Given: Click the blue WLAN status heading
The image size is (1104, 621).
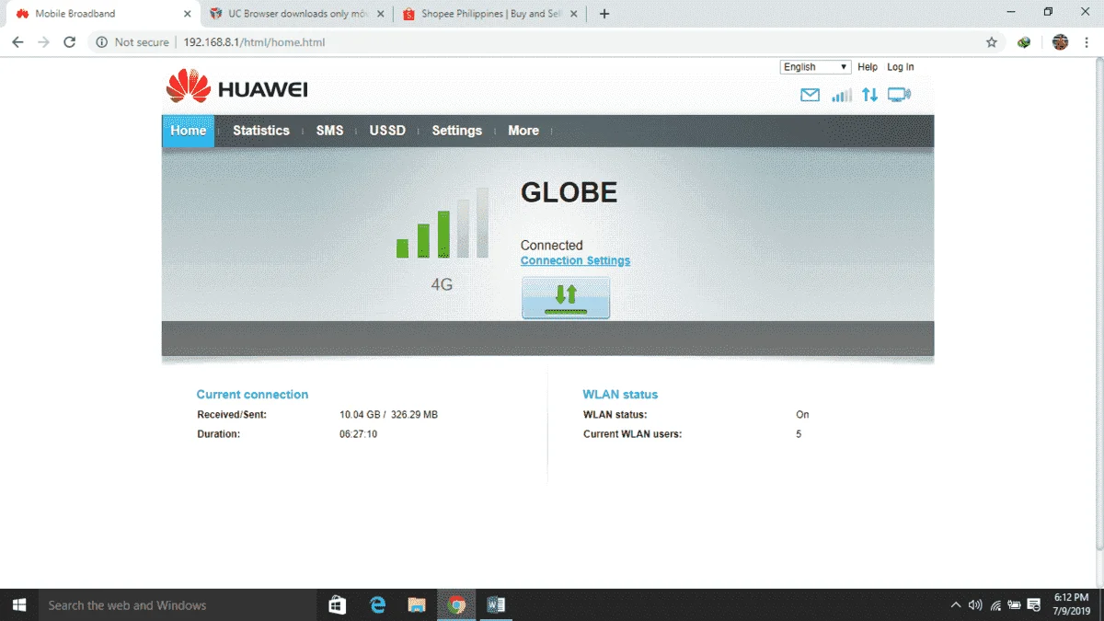Looking at the screenshot, I should point(620,395).
